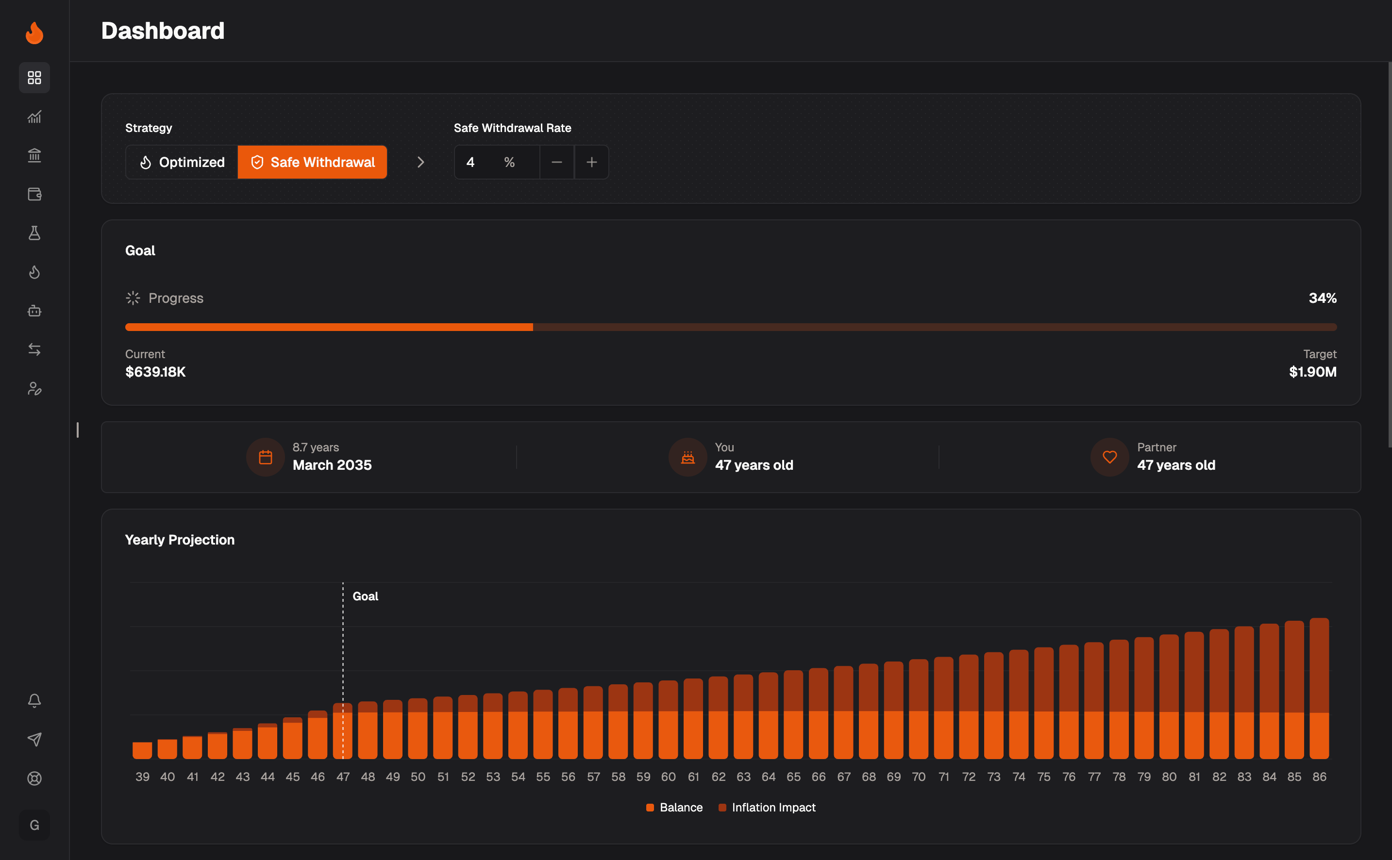Switch strategy to Optimized

pos(182,162)
